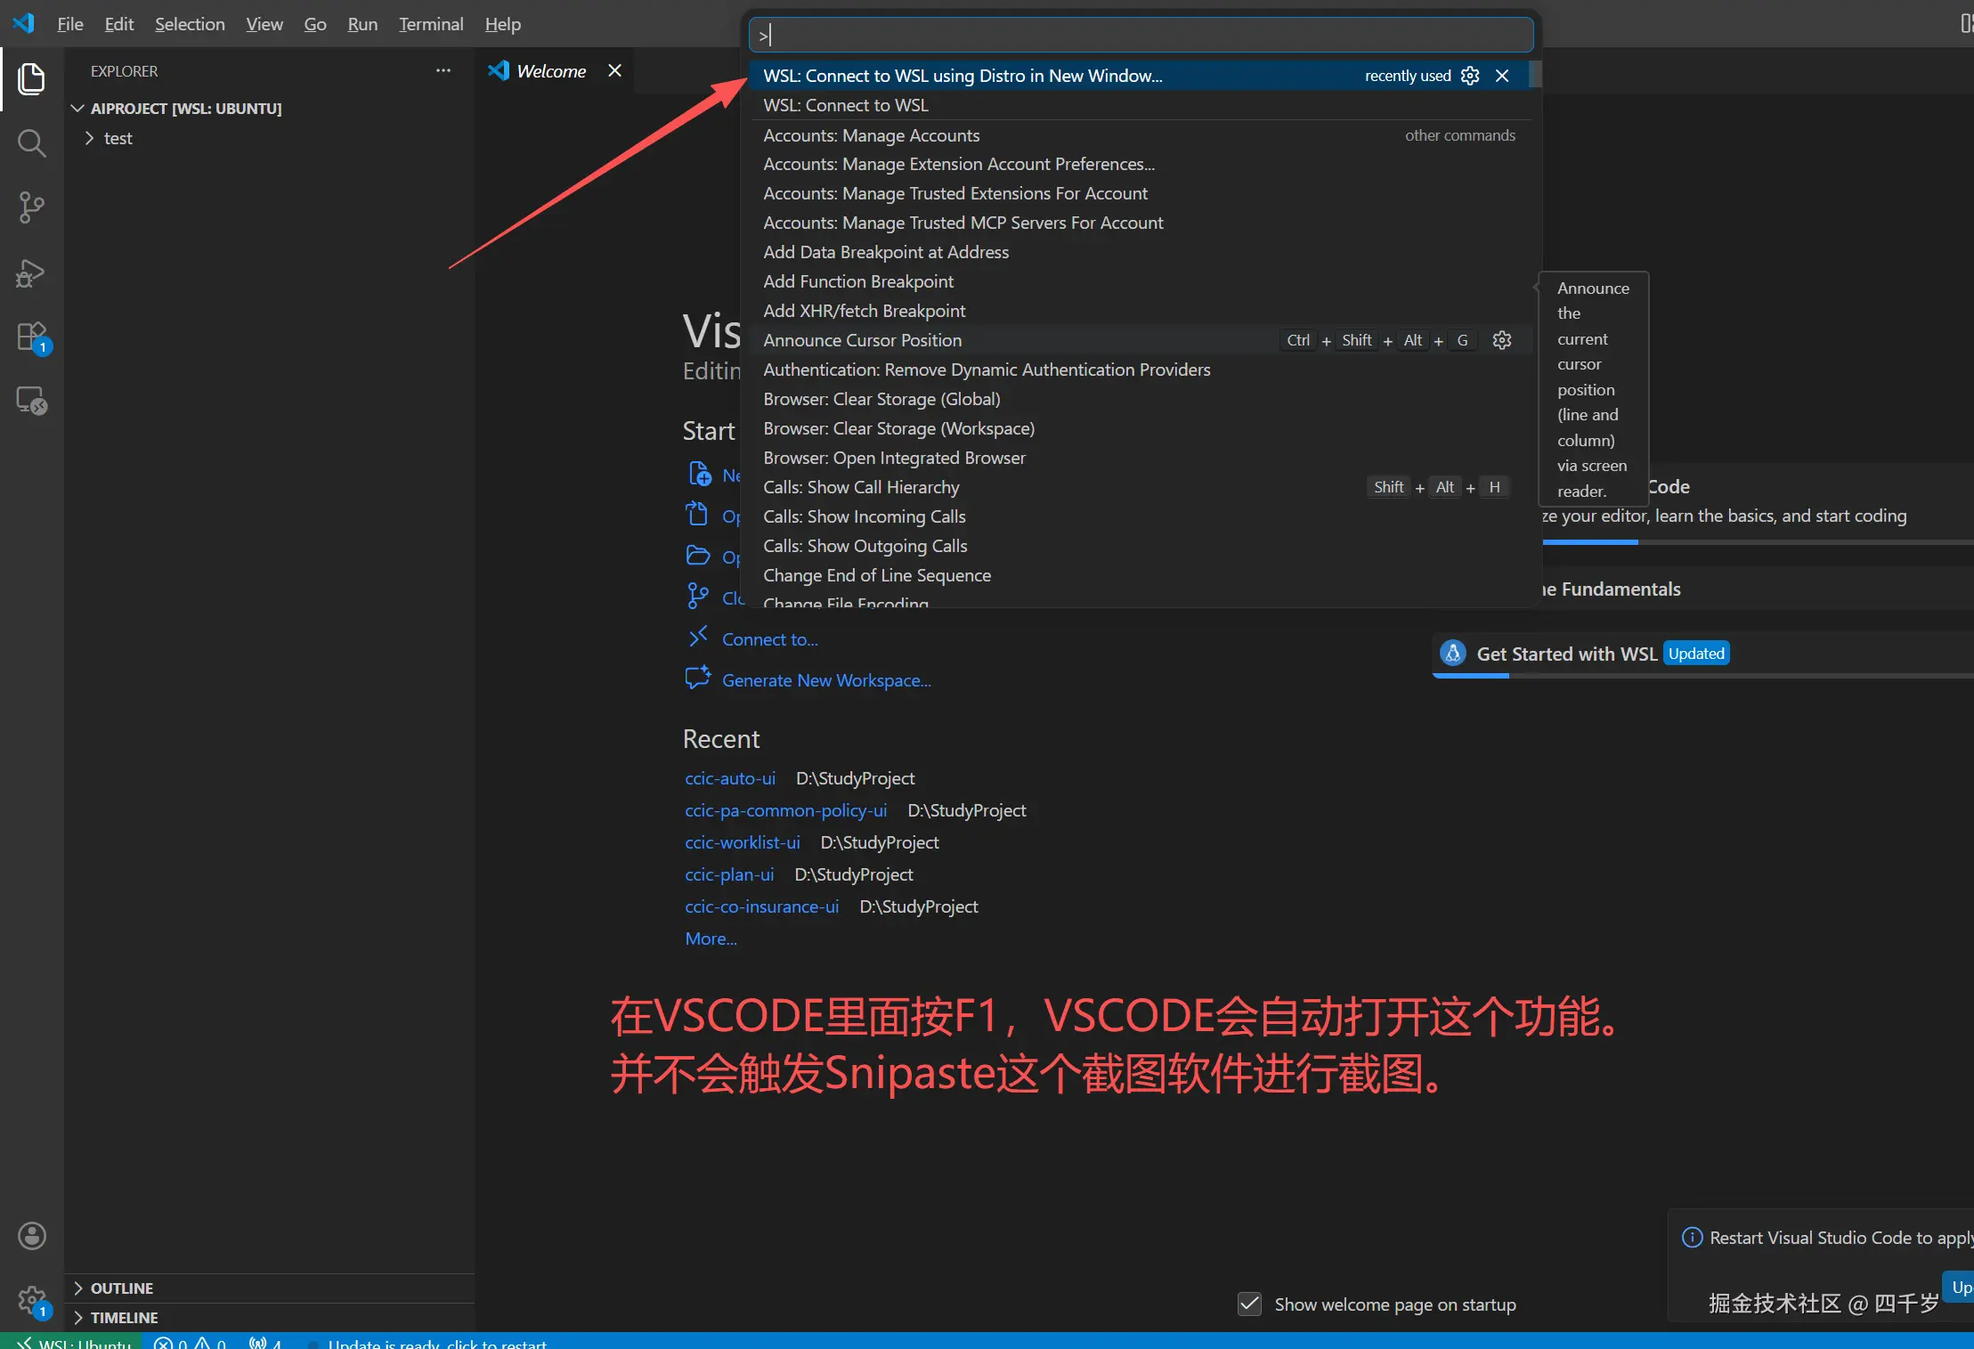Viewport: 1974px width, 1349px height.
Task: Click More... under Recent projects
Action: pyautogui.click(x=710, y=939)
